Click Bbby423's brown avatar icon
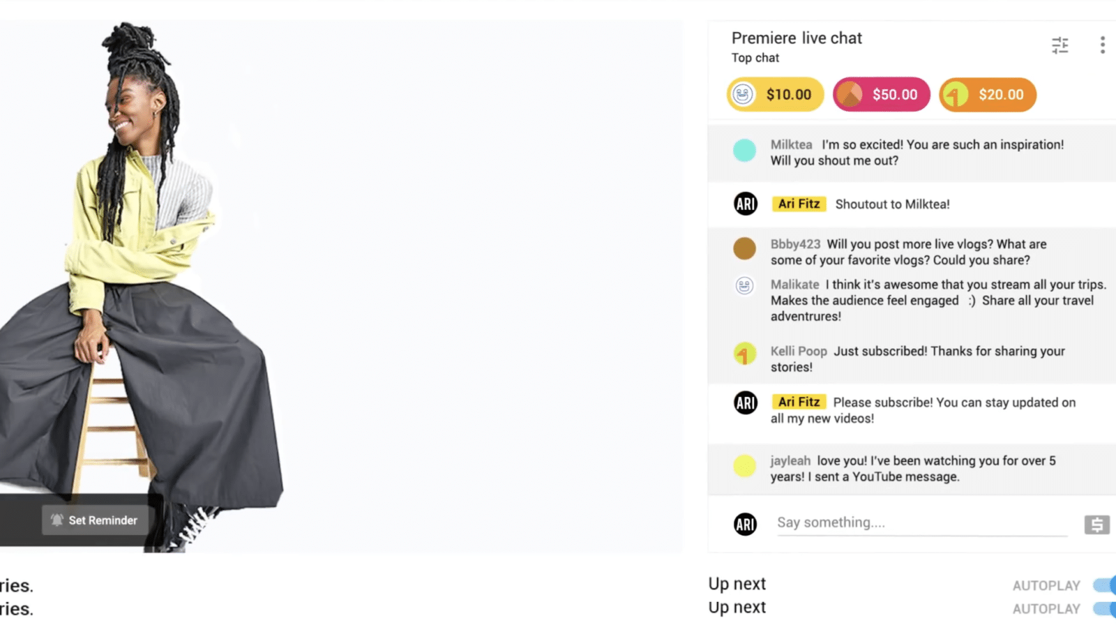Screen dimensions: 1116x625 point(744,248)
